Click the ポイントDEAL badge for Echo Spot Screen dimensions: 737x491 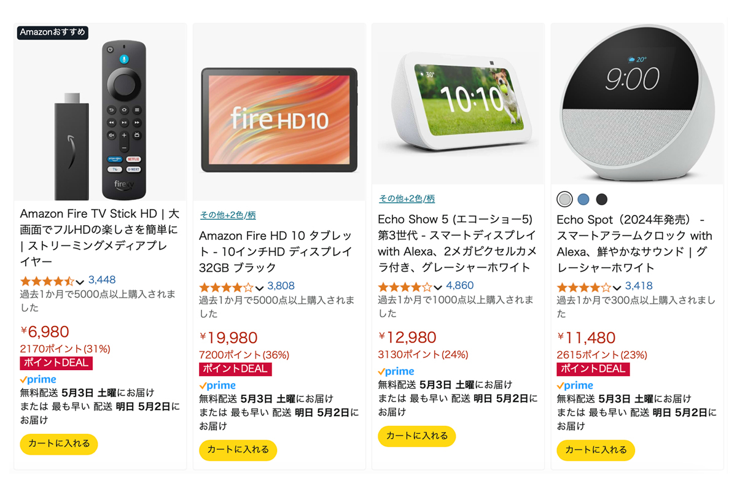[593, 369]
